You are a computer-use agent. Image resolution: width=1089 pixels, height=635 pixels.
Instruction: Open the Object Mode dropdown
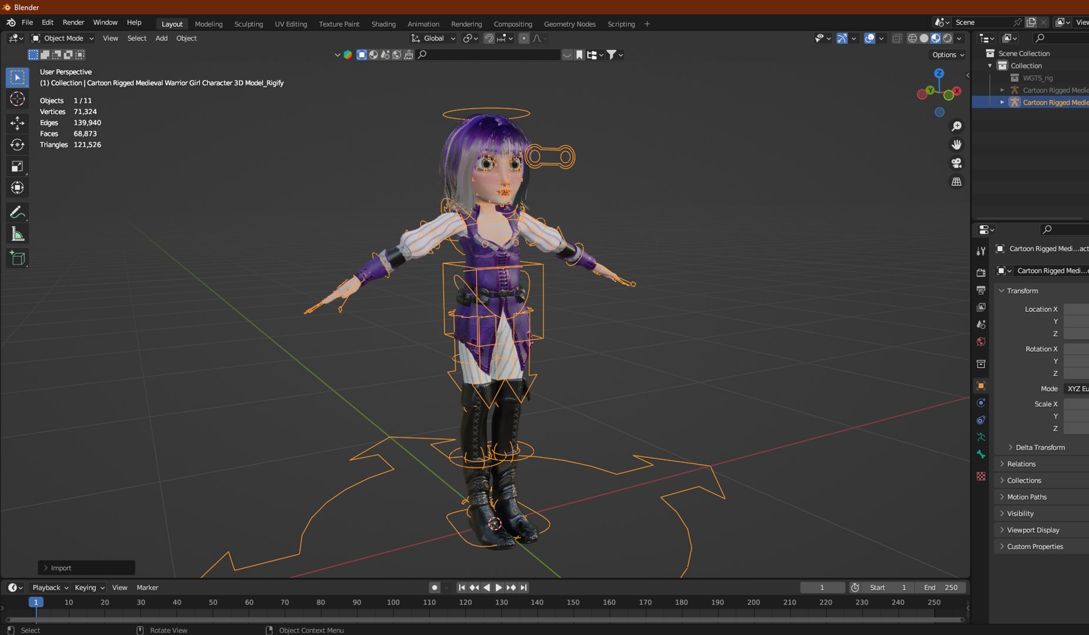coord(62,38)
